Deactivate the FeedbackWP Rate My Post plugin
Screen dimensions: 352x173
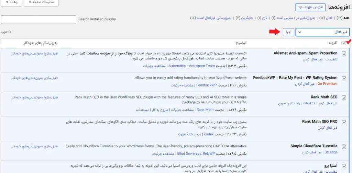tap(305, 84)
